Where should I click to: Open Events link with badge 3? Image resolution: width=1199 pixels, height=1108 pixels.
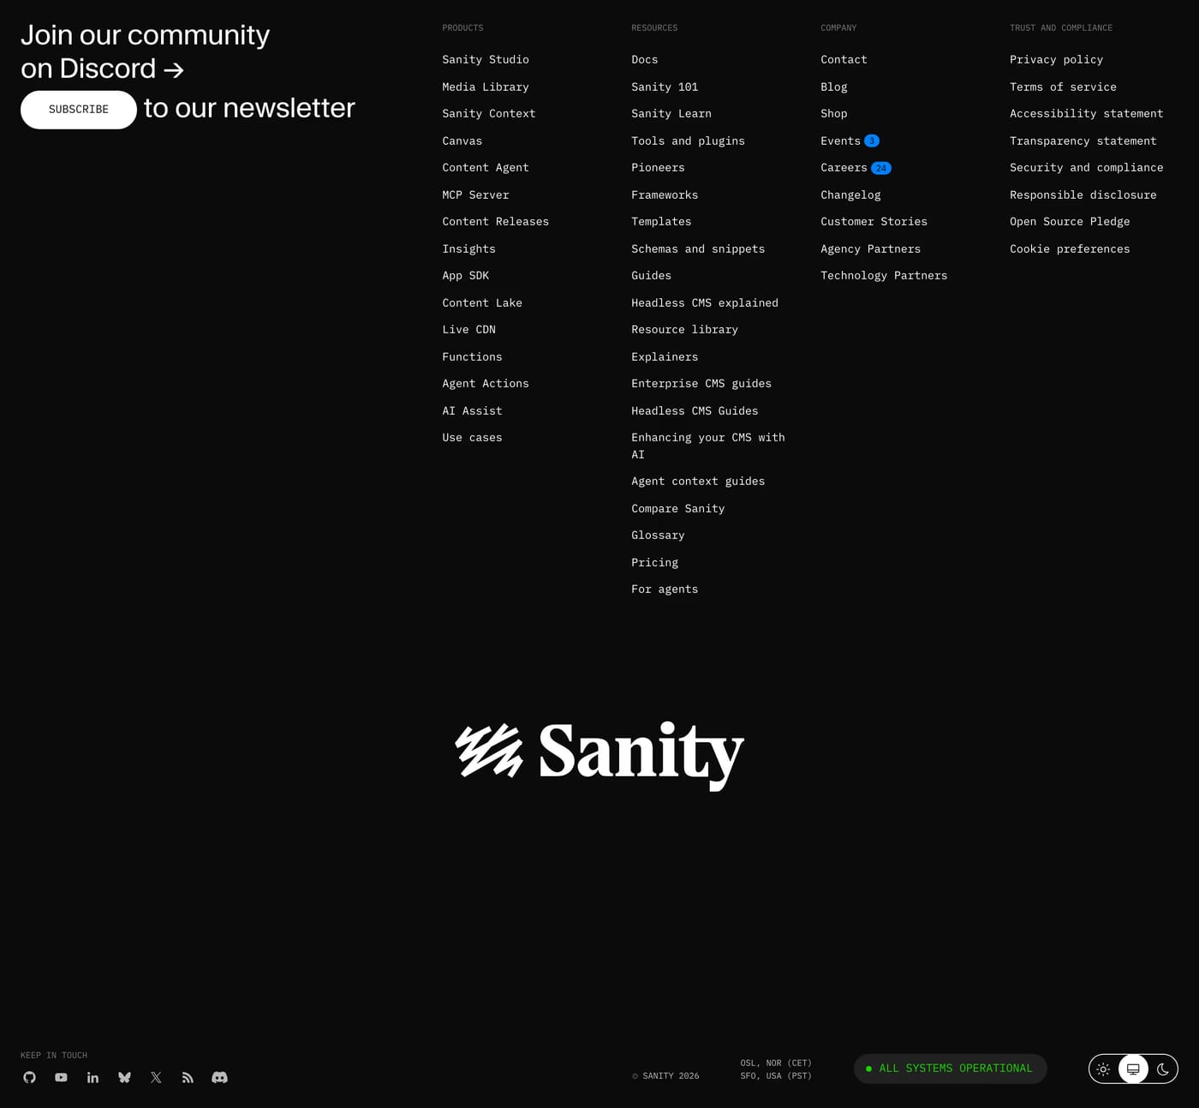coord(850,141)
